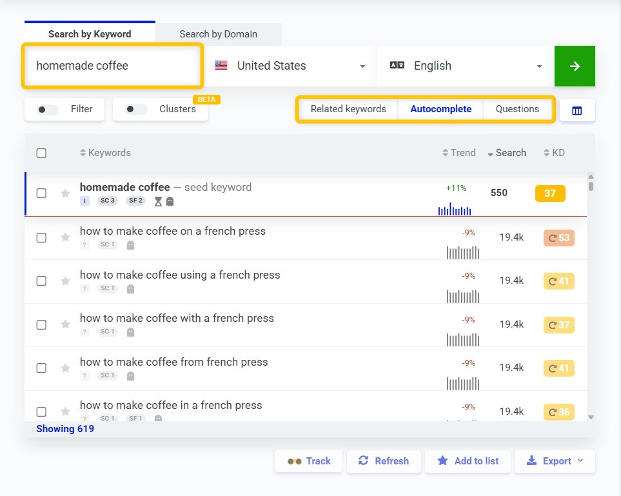The width and height of the screenshot is (621, 496).
Task: Open the Questions tab
Action: (518, 109)
